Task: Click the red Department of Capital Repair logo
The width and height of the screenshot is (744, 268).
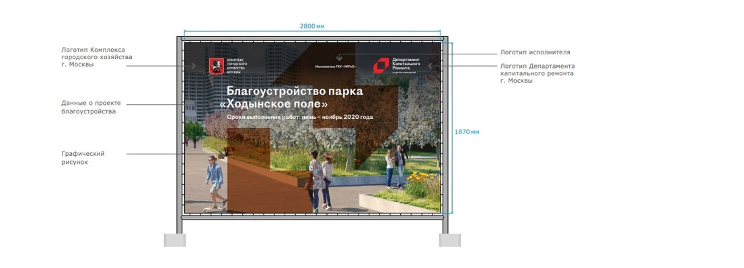Action: tap(381, 66)
